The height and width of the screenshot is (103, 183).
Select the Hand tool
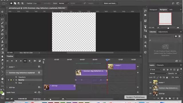2,79
